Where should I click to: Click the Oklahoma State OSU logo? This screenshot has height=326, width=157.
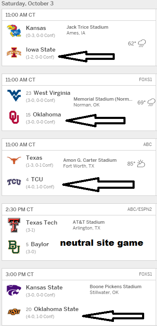[x=14, y=312]
